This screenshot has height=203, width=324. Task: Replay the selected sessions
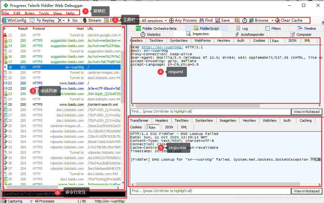pyautogui.click(x=45, y=20)
